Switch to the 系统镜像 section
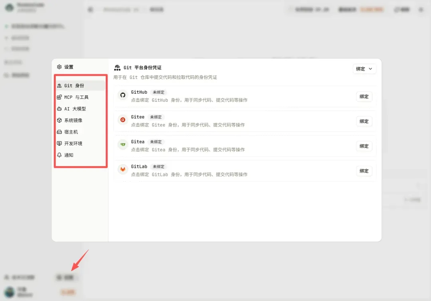 click(81, 120)
